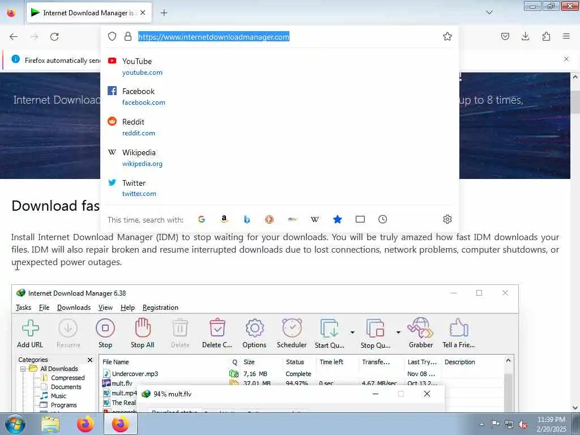580x435 pixels.
Task: Select the Music category
Action: pyautogui.click(x=58, y=396)
